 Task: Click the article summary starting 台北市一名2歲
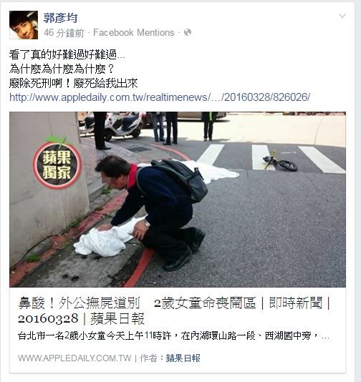click(x=173, y=336)
